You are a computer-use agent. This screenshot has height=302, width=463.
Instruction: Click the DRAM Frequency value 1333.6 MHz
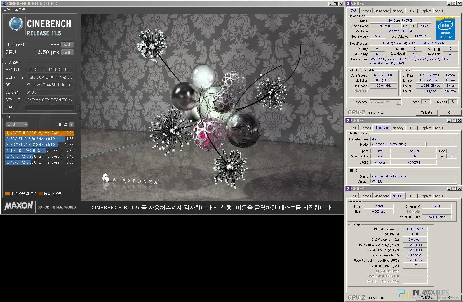[x=415, y=229]
